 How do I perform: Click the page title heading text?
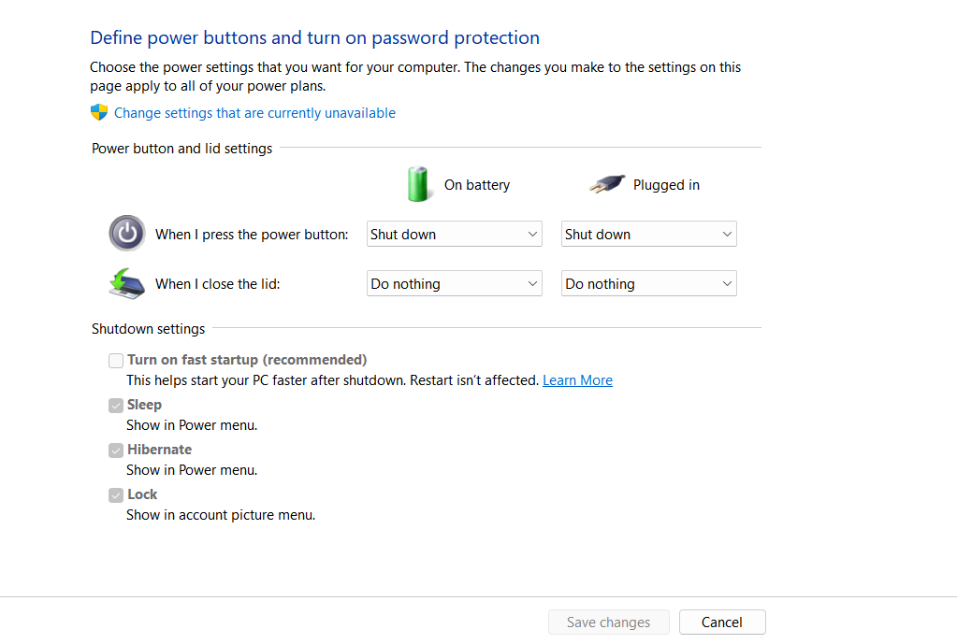pyautogui.click(x=314, y=38)
